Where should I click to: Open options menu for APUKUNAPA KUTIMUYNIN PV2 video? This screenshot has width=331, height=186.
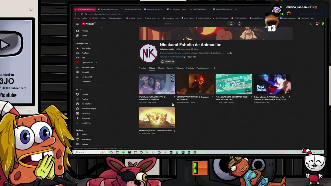pyautogui.click(x=174, y=97)
